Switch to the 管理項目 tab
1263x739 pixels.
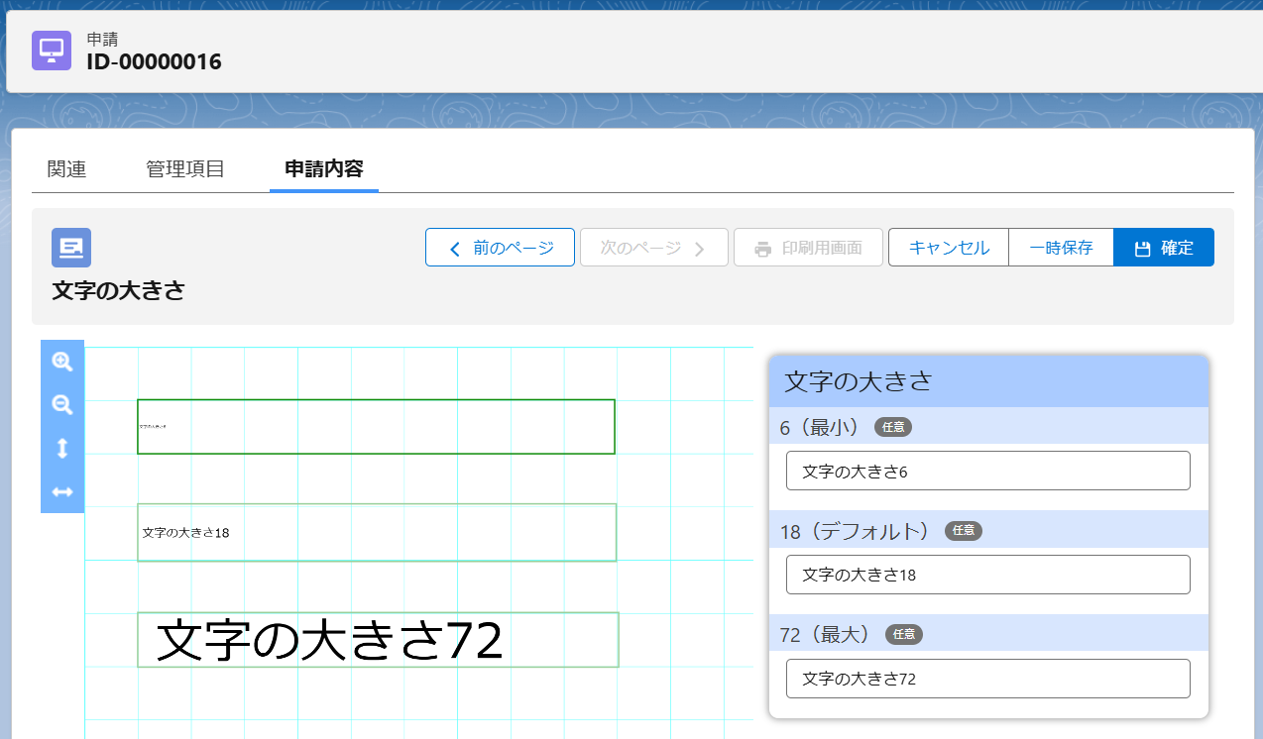(x=185, y=168)
